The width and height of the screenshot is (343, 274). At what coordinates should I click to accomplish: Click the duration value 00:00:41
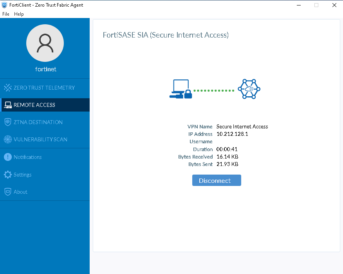[227, 149]
